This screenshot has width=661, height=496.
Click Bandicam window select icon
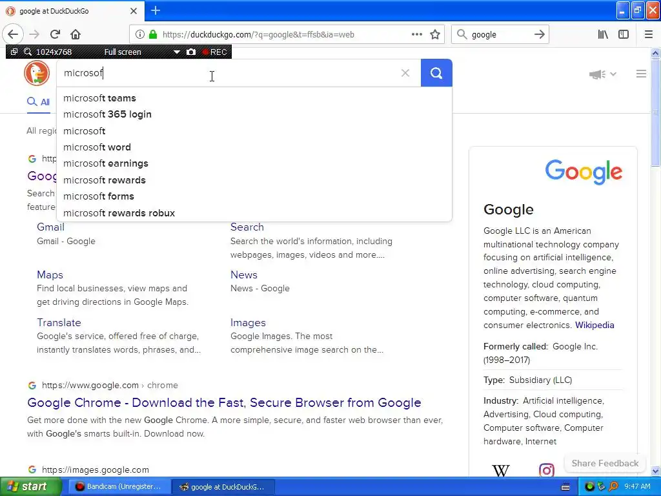point(14,52)
